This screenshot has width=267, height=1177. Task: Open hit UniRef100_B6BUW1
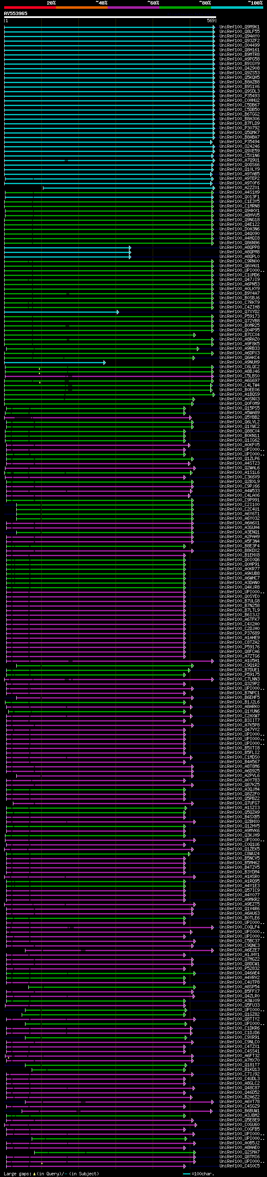coord(239,1111)
